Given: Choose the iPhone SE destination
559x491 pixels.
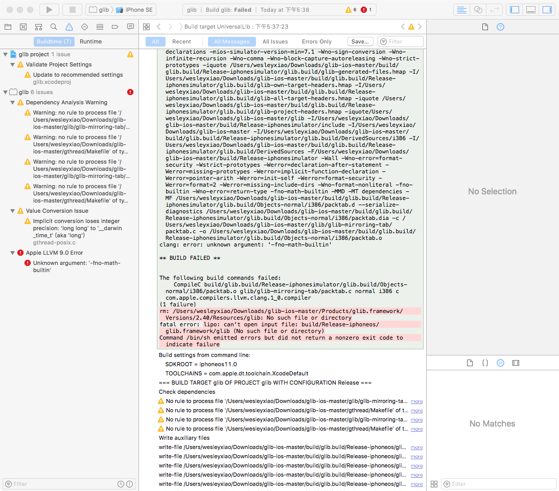Looking at the screenshot, I should pyautogui.click(x=134, y=10).
